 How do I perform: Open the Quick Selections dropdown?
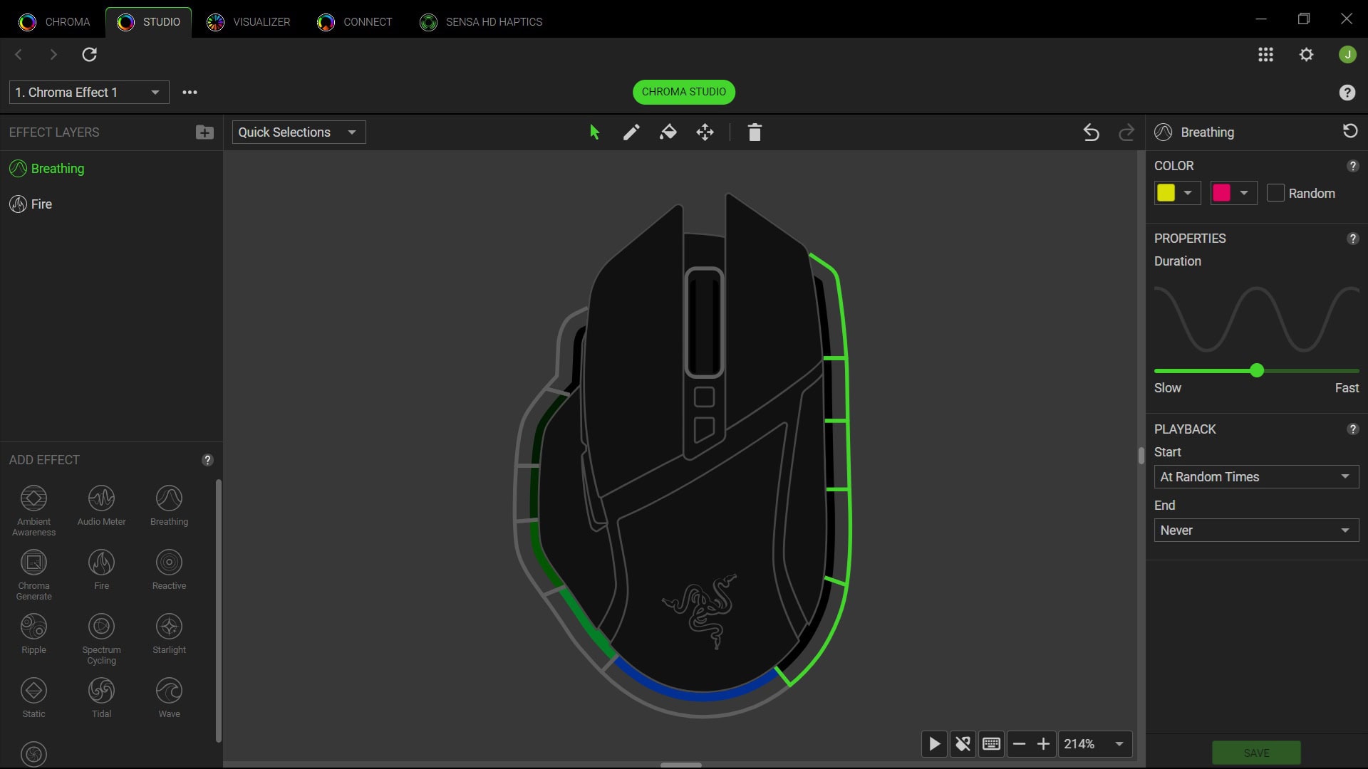point(298,132)
